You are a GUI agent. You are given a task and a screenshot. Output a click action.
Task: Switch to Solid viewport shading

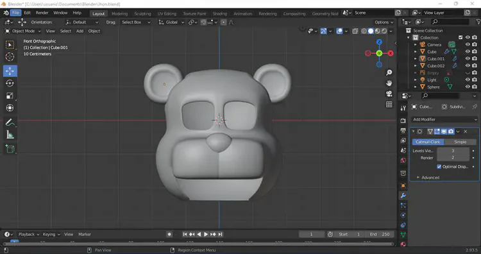[x=371, y=31]
